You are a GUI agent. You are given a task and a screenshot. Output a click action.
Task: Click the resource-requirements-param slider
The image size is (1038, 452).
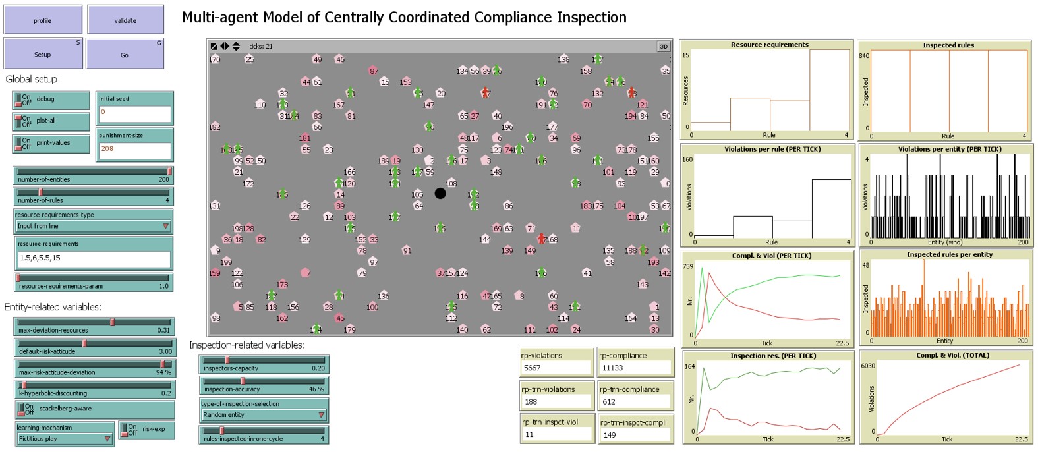[x=93, y=282]
